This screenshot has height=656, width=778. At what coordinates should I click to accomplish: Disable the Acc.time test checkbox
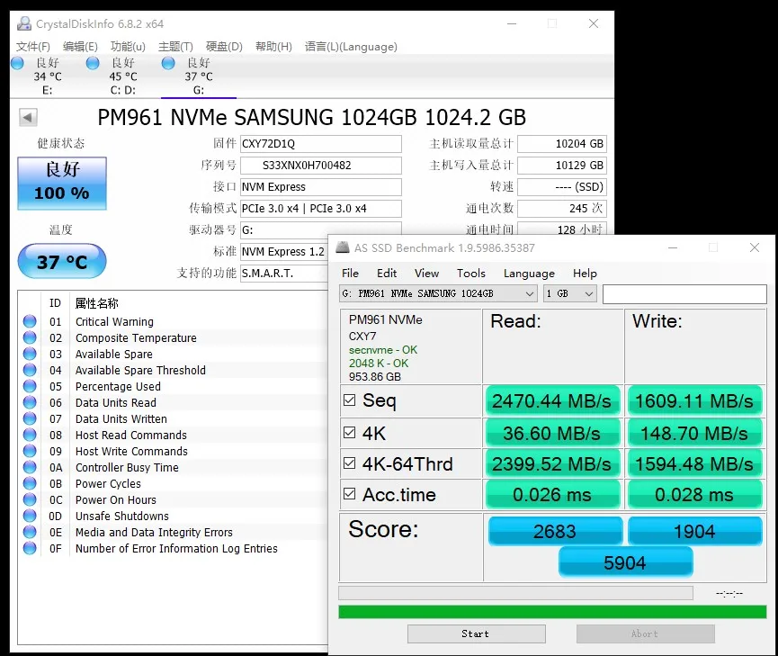point(350,494)
